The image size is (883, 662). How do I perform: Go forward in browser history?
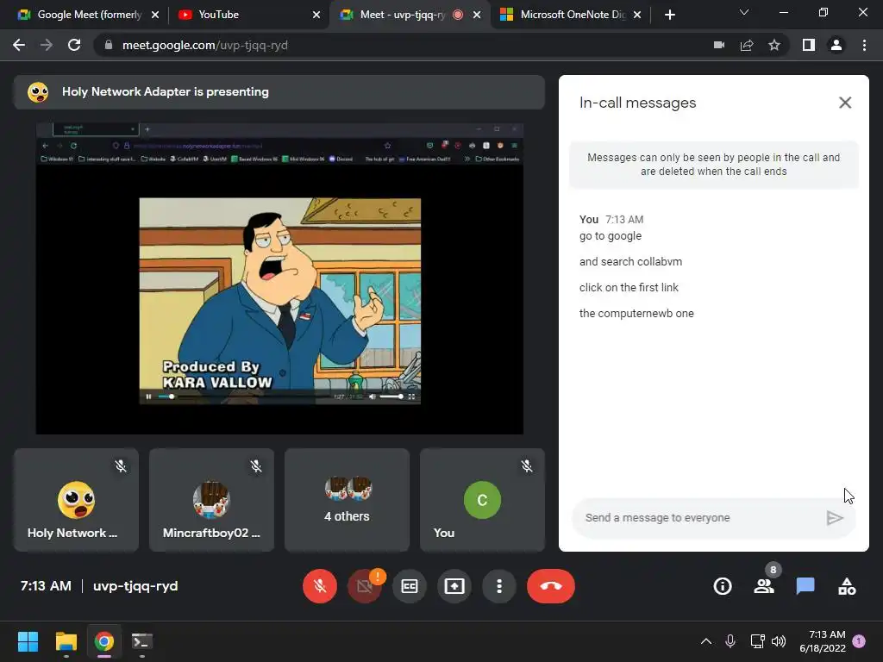(x=47, y=45)
